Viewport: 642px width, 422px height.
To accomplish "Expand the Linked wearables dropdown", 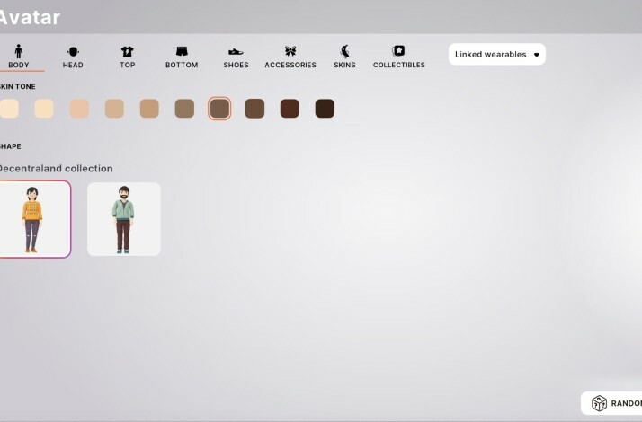I will 497,54.
